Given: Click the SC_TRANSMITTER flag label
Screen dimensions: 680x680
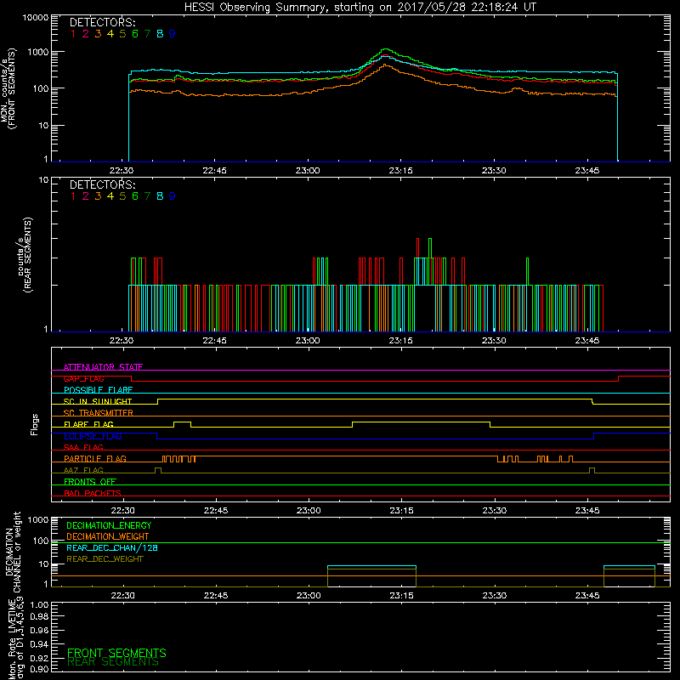Looking at the screenshot, I should [x=98, y=412].
